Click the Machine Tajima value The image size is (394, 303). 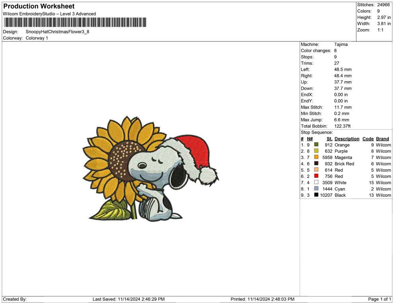point(341,44)
